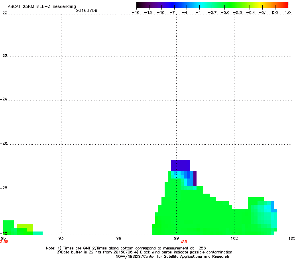This screenshot has height=259, width=295.
Task: Click the title "ASCAT 25KM MLE-3 descending"
Action: (42, 7)
